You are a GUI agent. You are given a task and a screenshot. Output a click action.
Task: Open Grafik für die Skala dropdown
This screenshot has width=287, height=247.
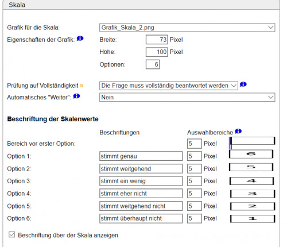pos(187,28)
